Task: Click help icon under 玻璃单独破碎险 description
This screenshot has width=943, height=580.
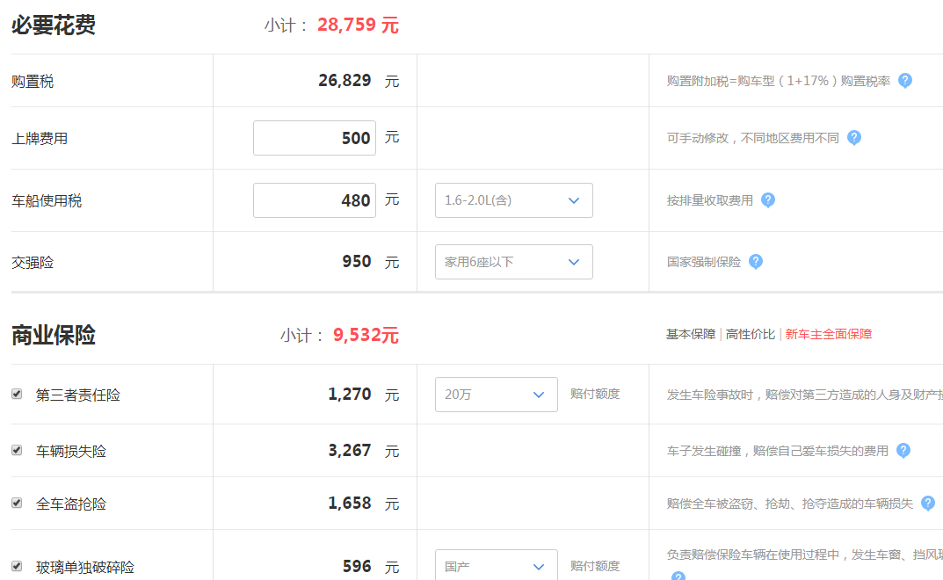Action: point(678,576)
